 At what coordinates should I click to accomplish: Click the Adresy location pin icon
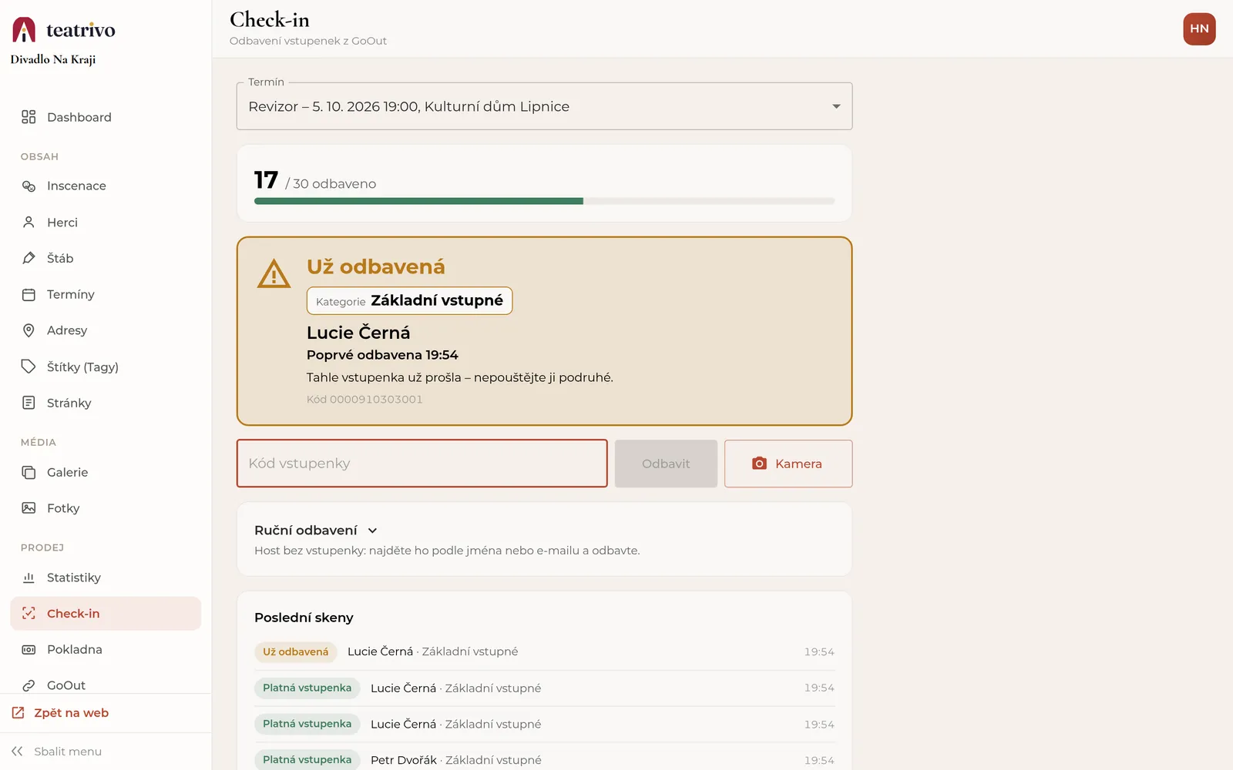click(x=29, y=330)
